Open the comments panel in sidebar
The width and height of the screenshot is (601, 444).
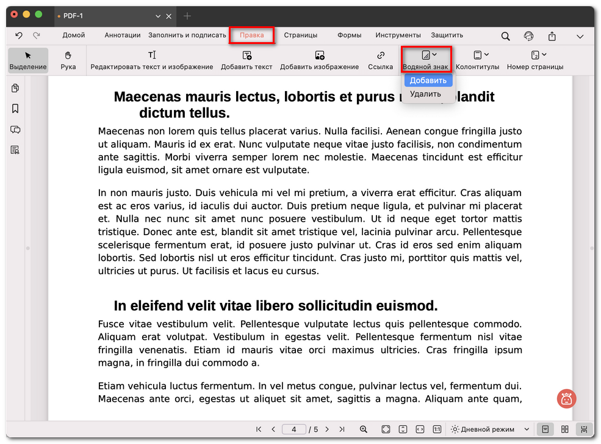(x=15, y=129)
